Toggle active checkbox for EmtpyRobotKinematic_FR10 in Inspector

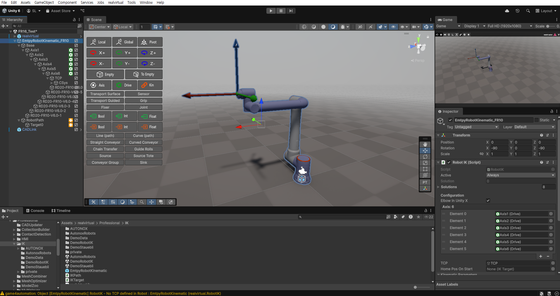pyautogui.click(x=450, y=120)
